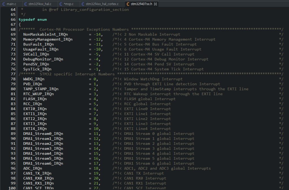289x190 pixels.
Task: Click DMA1_Stream1_IRQn identifier
Action: click(43, 139)
